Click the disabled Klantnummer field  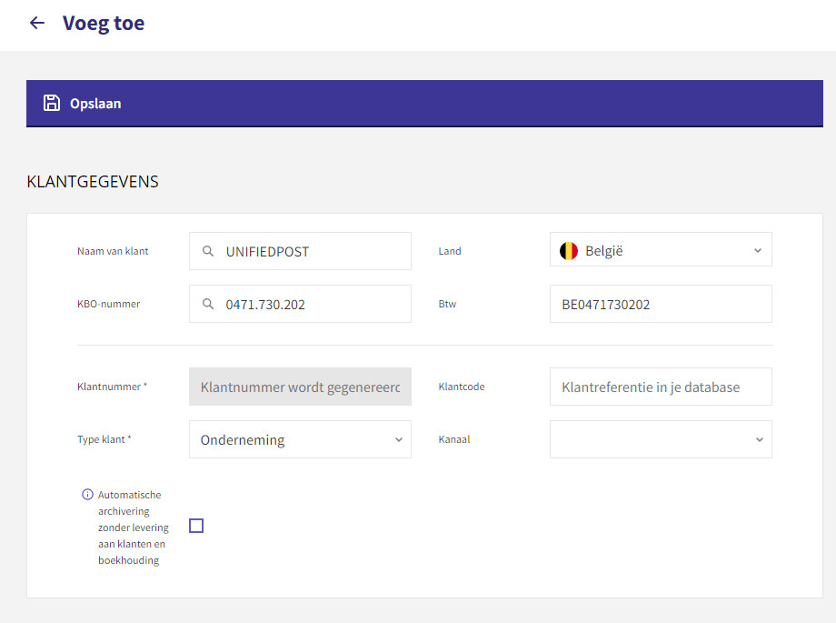click(x=300, y=387)
